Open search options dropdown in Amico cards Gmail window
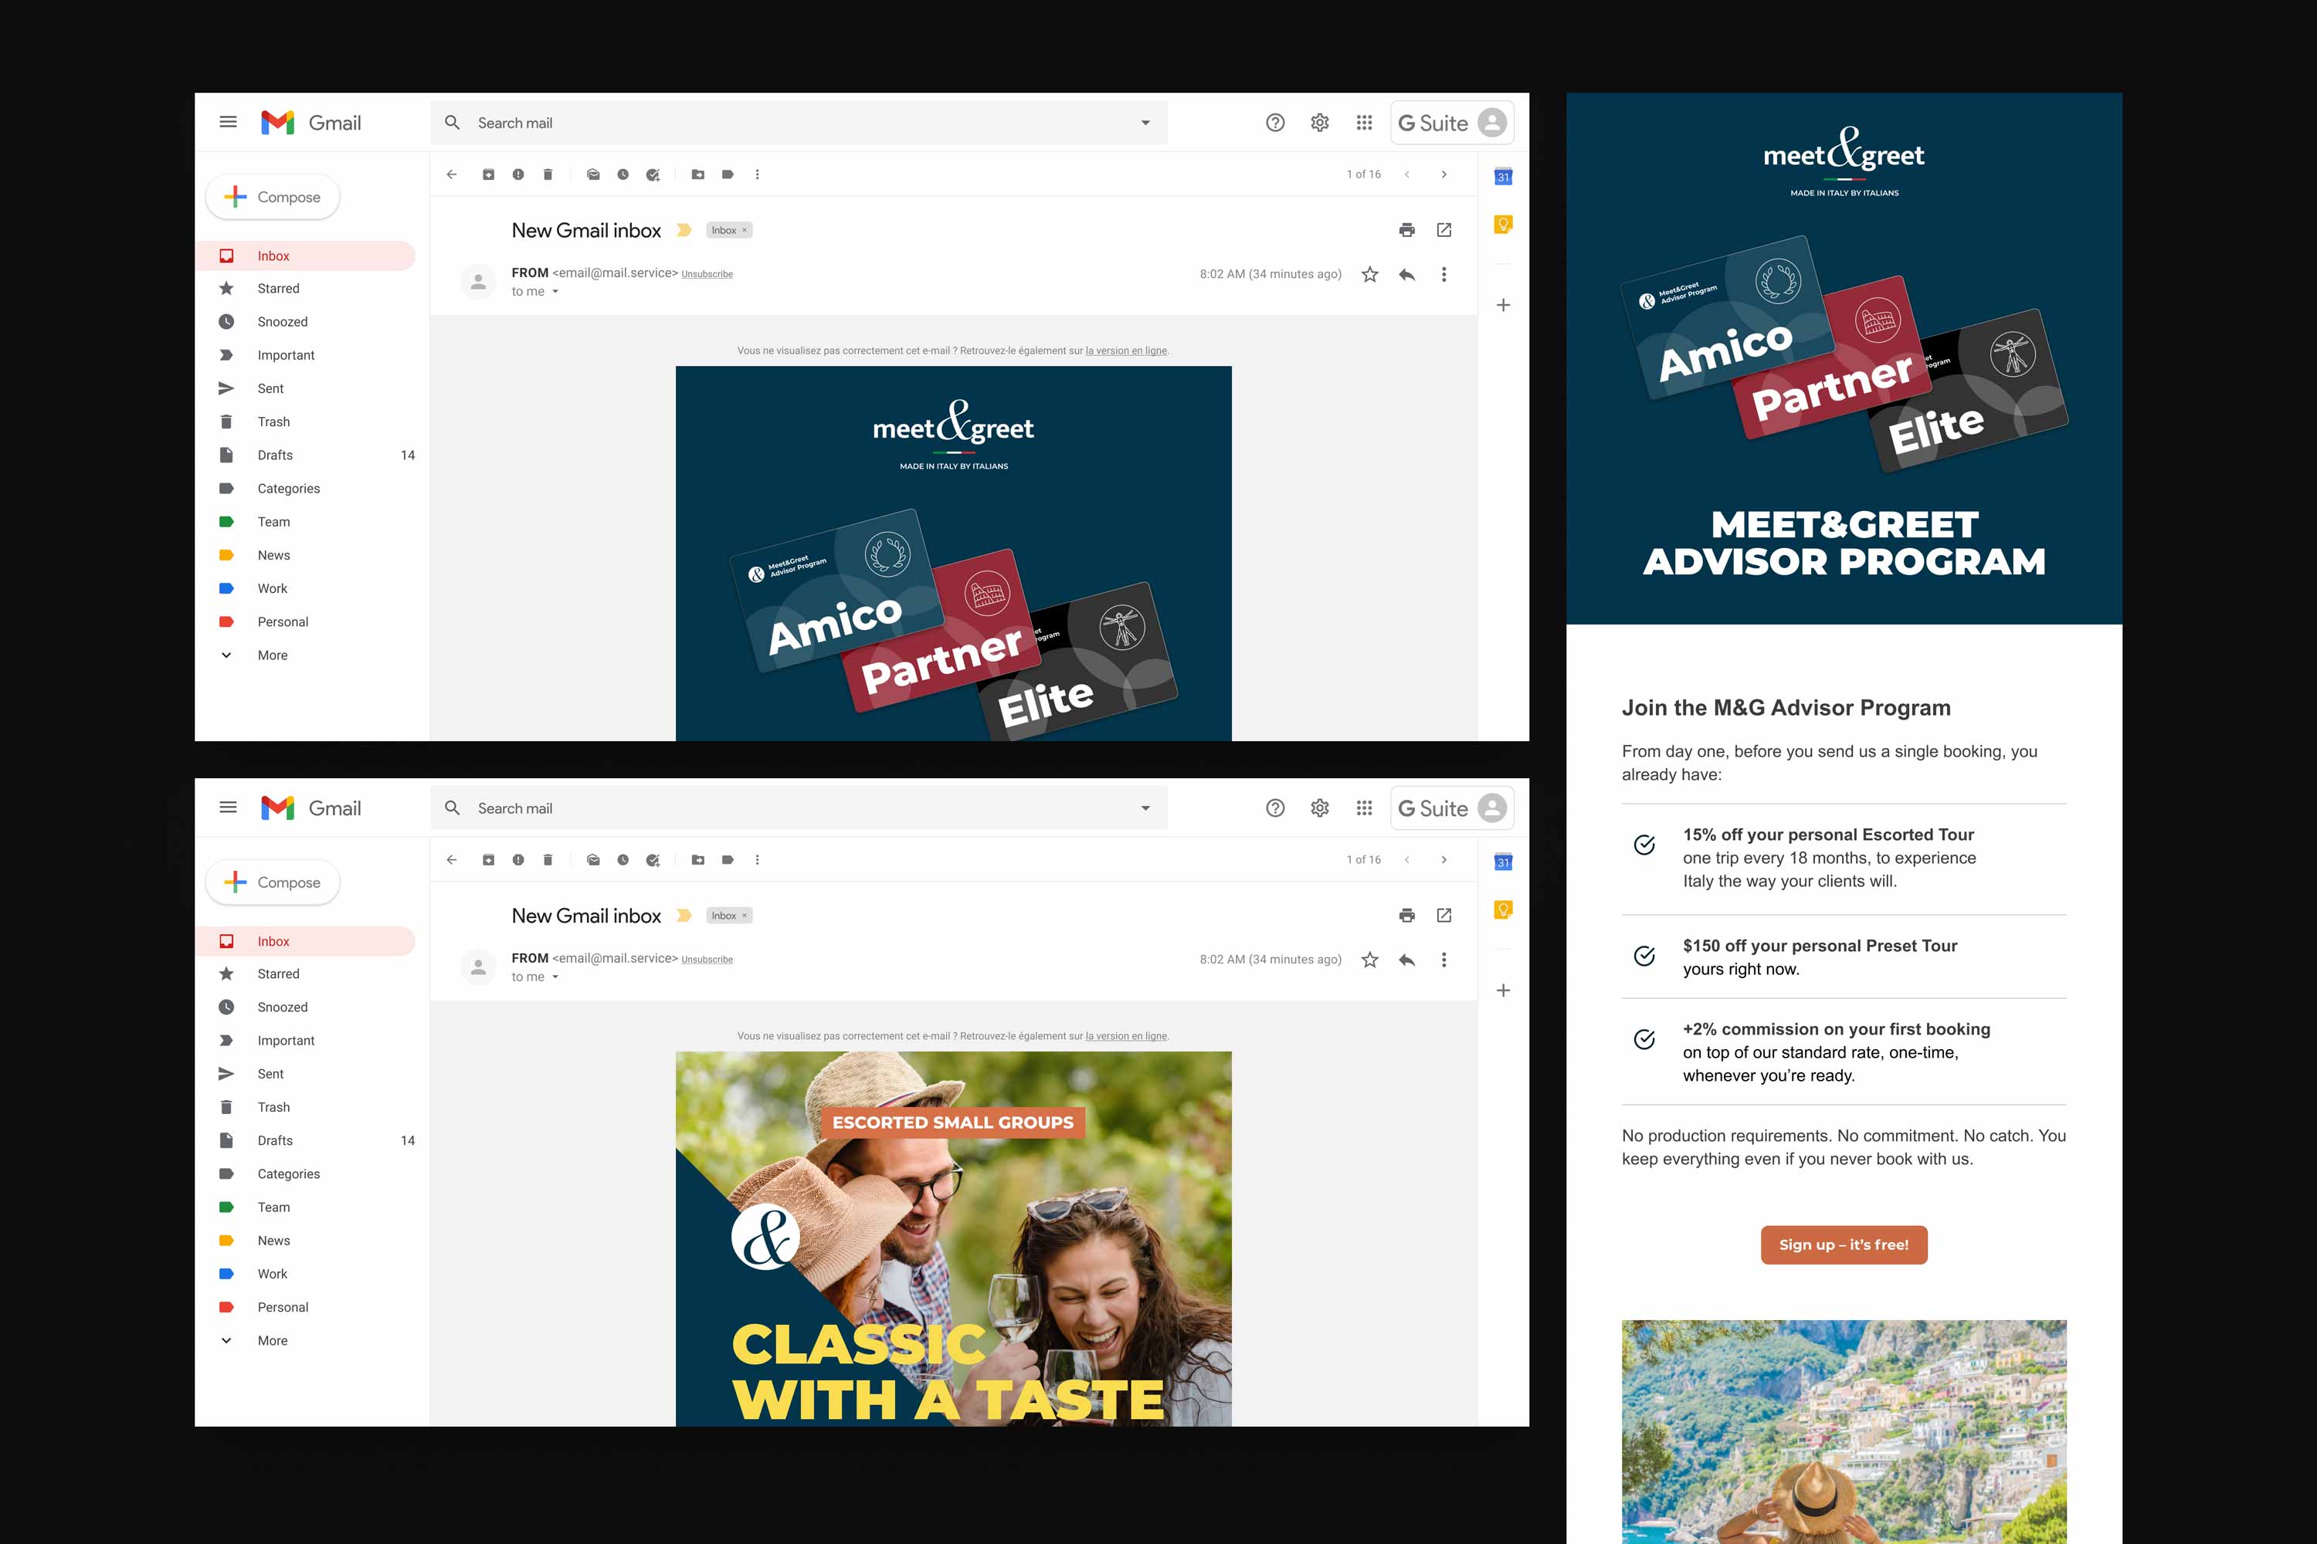 click(x=1145, y=123)
